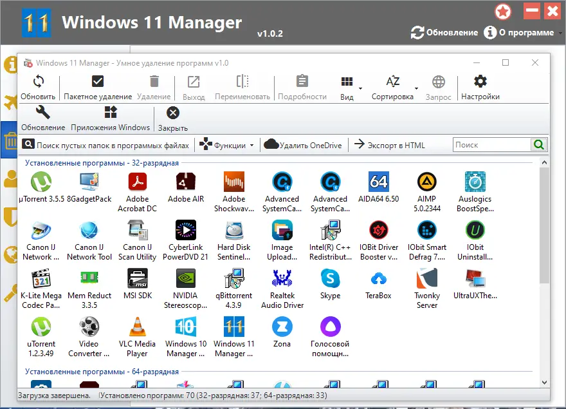Click the Закрыть button with X
The width and height of the screenshot is (566, 409).
(x=173, y=119)
